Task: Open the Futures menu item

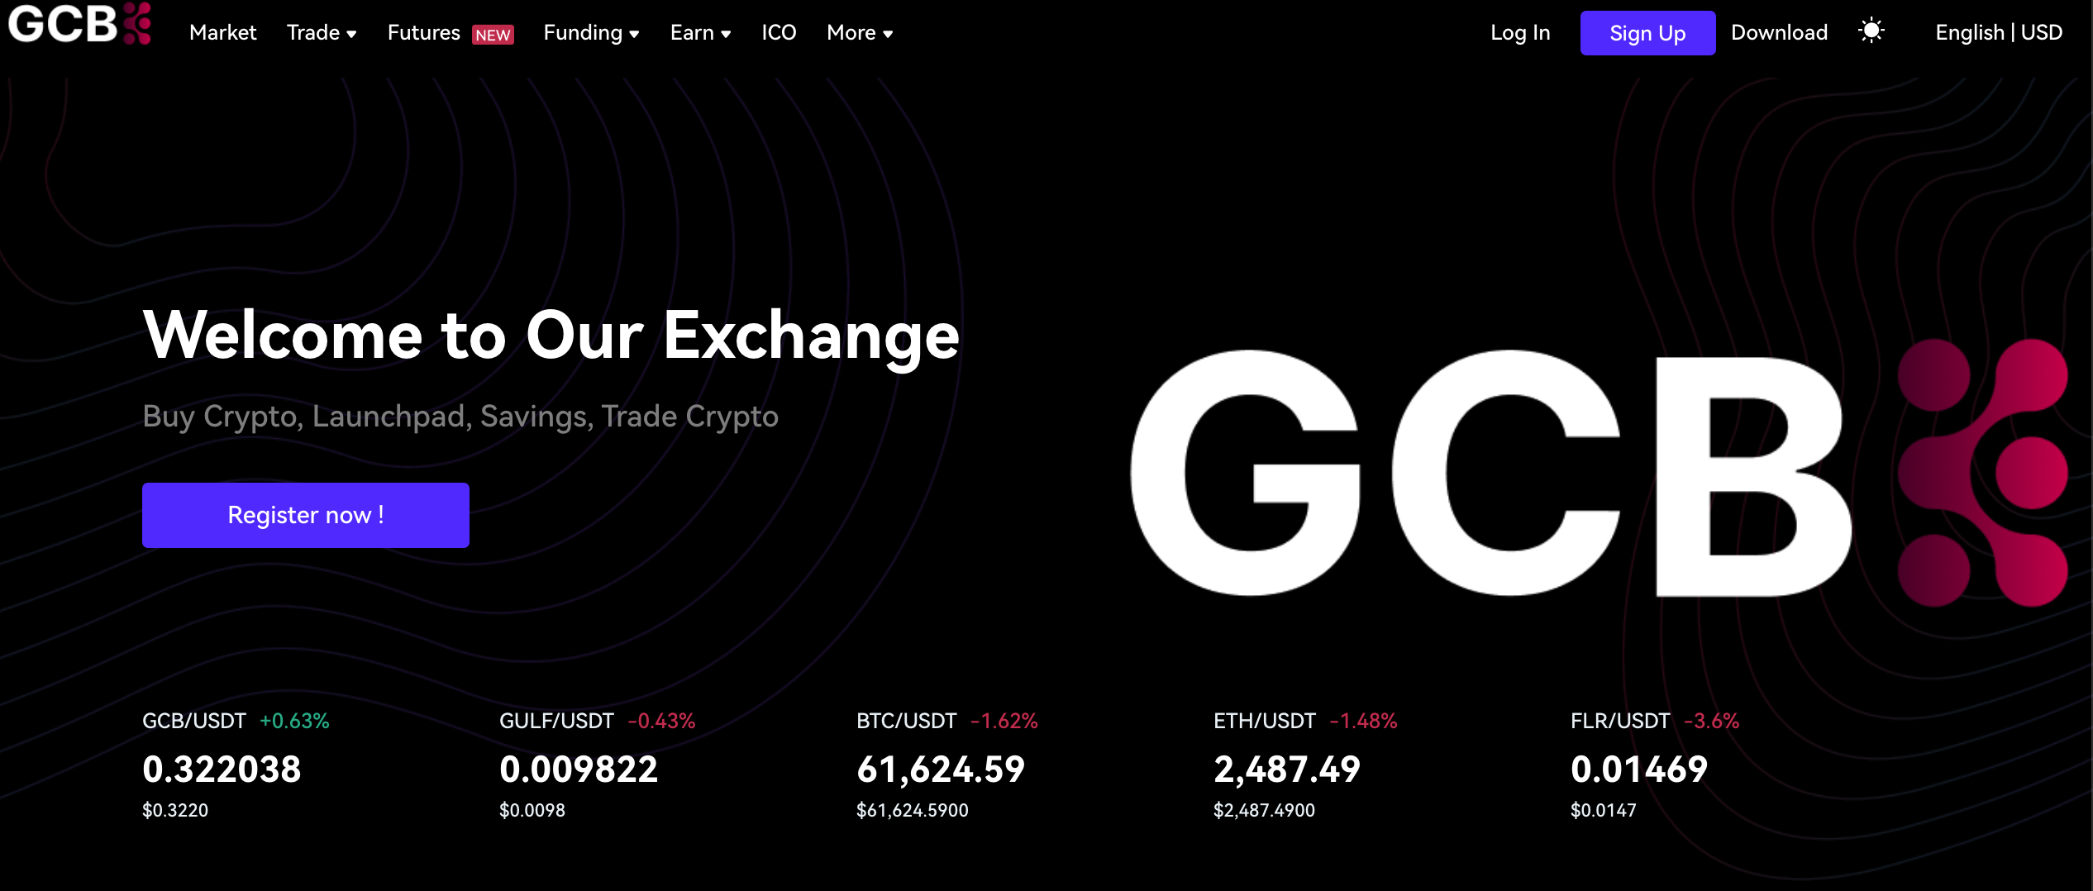Action: 423,33
